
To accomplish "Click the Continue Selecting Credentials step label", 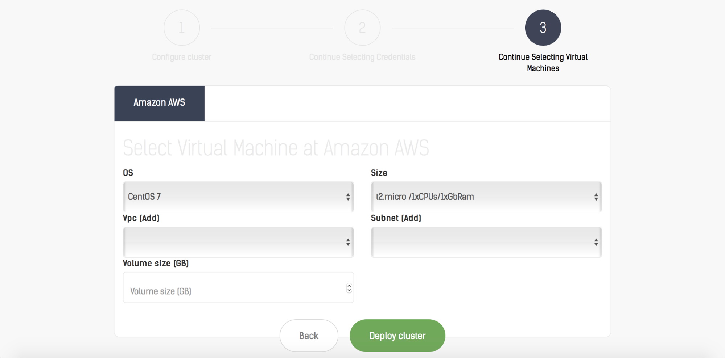I will coord(362,57).
